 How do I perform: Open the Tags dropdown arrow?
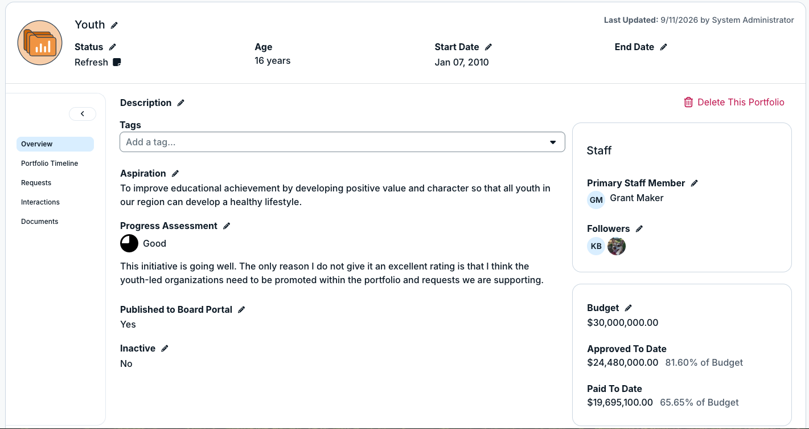click(553, 142)
